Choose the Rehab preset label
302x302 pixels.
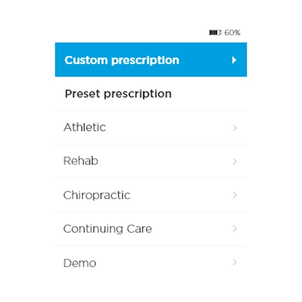point(81,162)
